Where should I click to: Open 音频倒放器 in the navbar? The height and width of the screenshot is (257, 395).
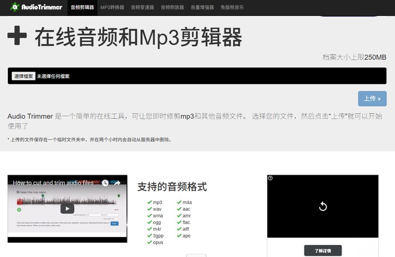click(x=172, y=7)
